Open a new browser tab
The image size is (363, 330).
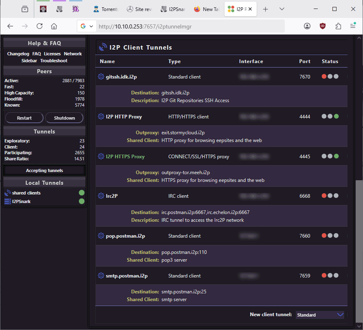pos(266,9)
